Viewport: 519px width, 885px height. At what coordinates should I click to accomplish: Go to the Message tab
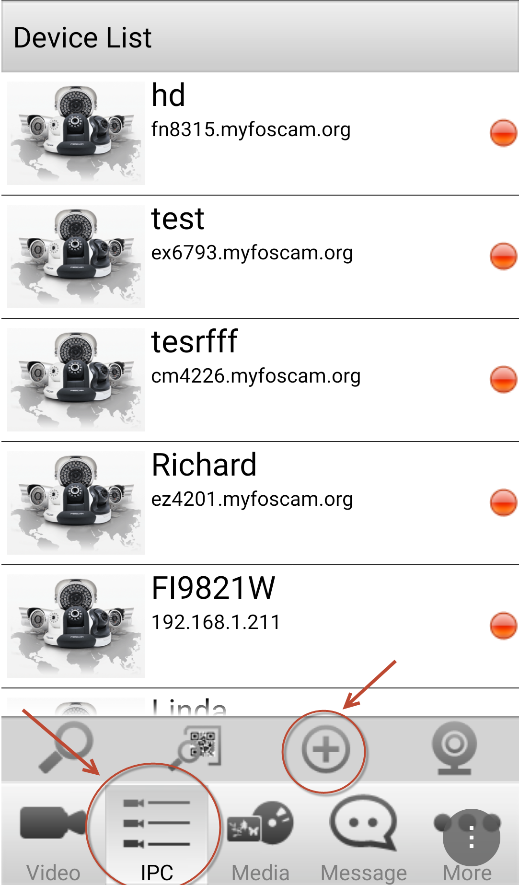click(x=364, y=835)
